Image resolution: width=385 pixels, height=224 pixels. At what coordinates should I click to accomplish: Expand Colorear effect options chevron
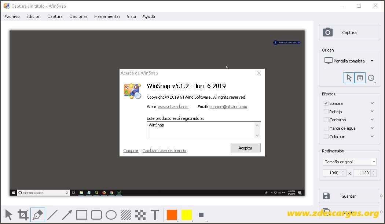pyautogui.click(x=372, y=136)
